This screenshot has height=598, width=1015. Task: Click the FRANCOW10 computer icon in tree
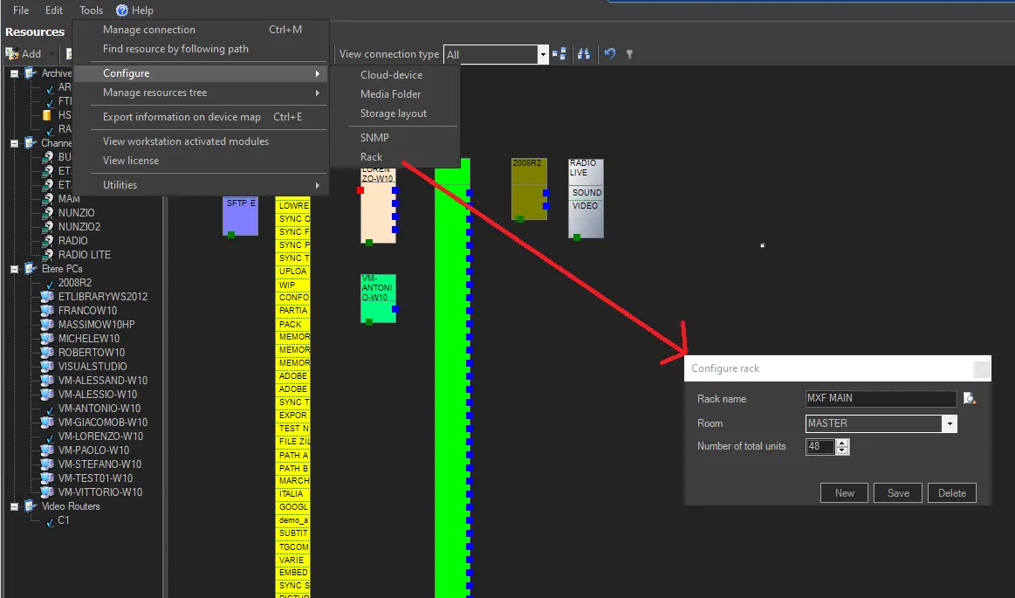47,311
